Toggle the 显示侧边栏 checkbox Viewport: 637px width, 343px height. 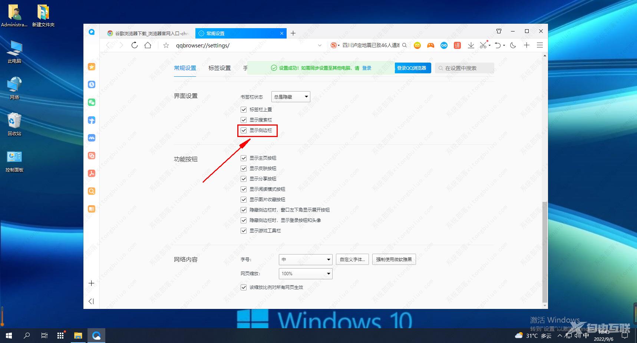point(244,130)
